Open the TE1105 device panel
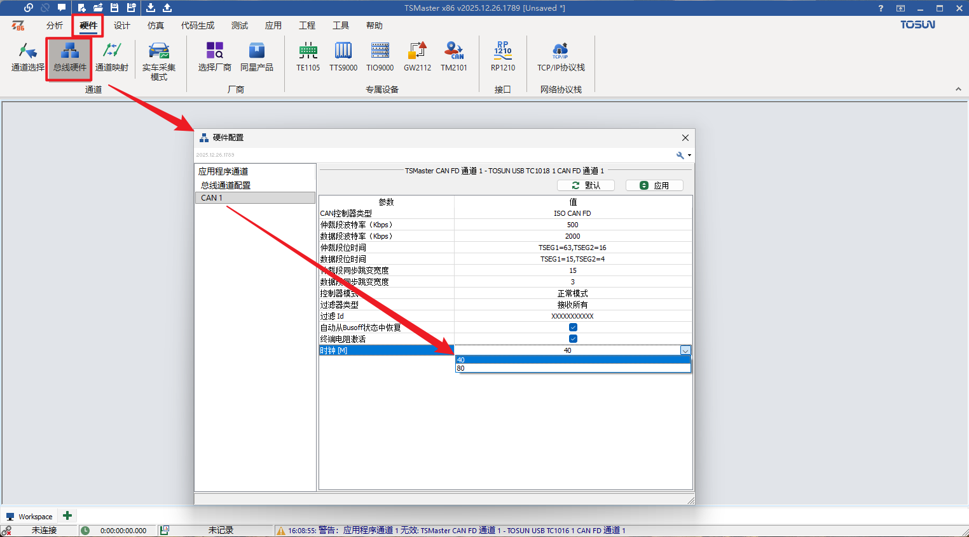This screenshot has width=969, height=537. pos(307,58)
